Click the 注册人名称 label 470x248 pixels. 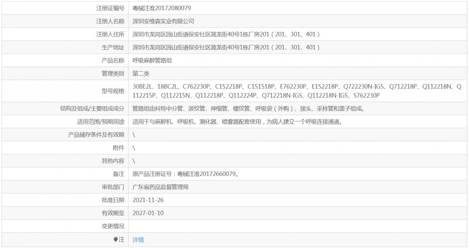[110, 21]
